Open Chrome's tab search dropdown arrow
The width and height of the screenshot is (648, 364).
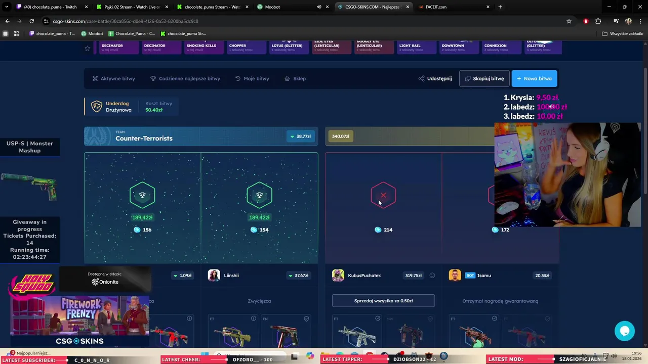tap(6, 7)
